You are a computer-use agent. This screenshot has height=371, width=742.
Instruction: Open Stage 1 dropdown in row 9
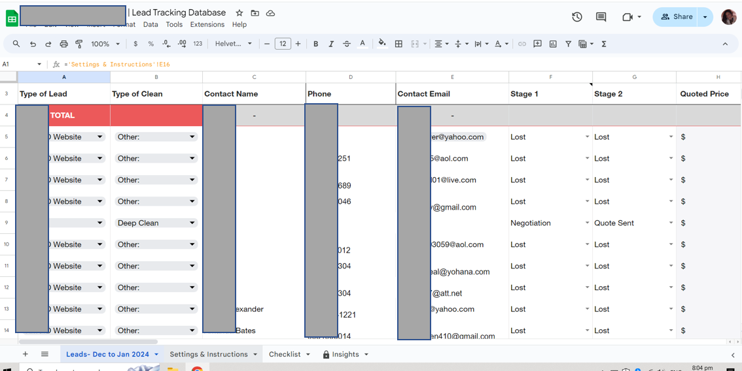[x=587, y=223]
